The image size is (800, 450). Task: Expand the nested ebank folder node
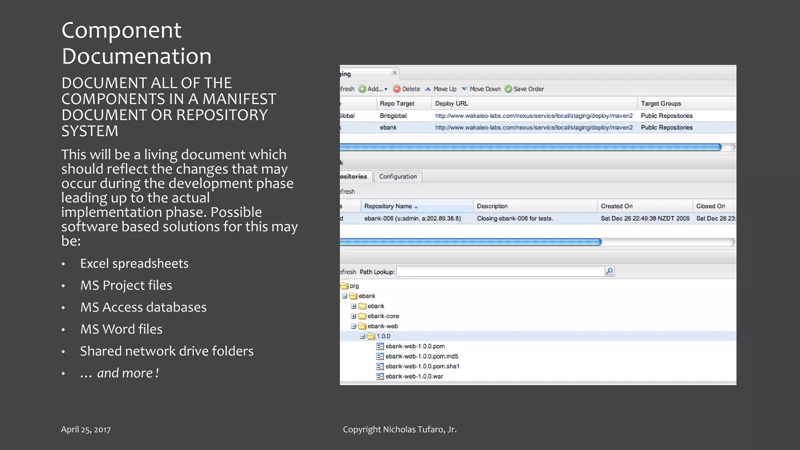pos(354,306)
